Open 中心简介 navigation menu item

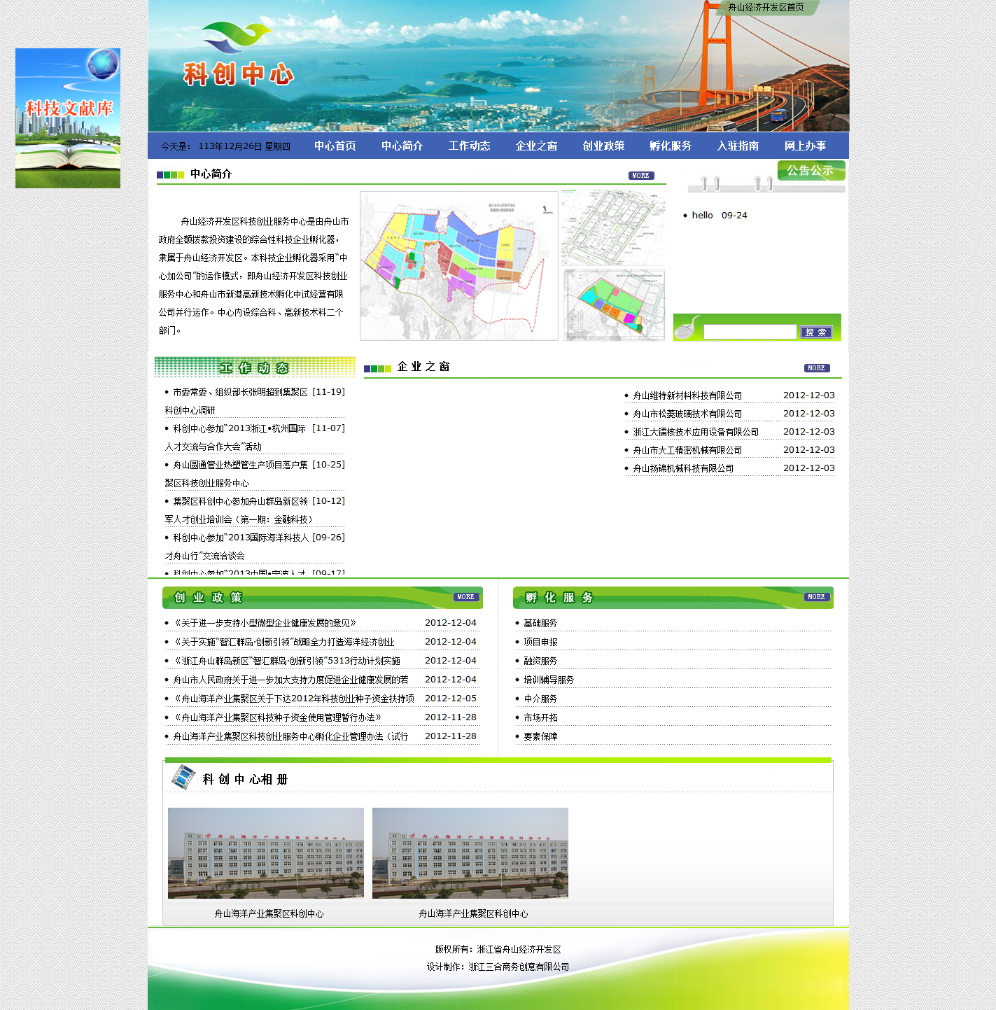(402, 146)
